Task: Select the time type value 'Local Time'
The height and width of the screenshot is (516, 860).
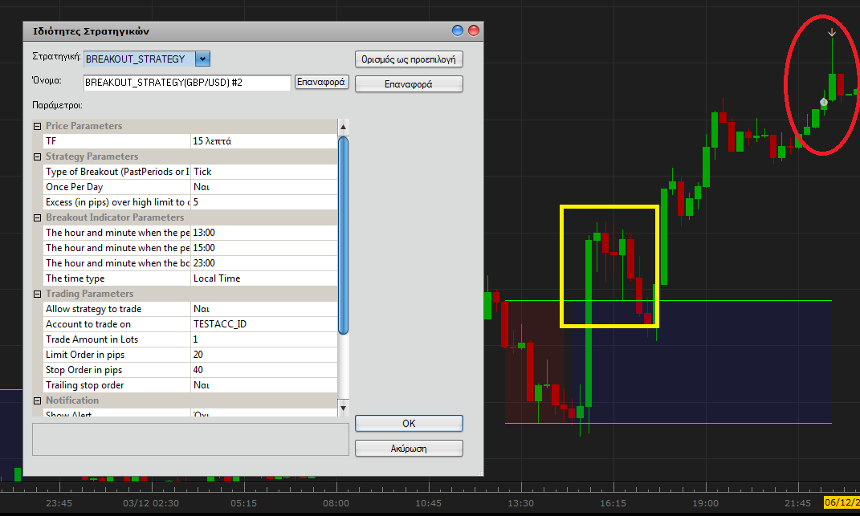Action: pyautogui.click(x=264, y=278)
